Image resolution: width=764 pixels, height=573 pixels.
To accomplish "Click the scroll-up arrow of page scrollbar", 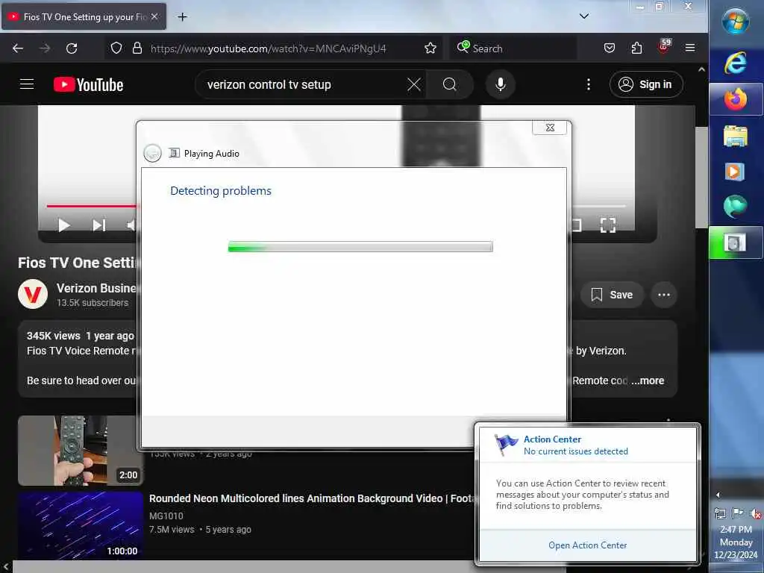I will [x=701, y=69].
